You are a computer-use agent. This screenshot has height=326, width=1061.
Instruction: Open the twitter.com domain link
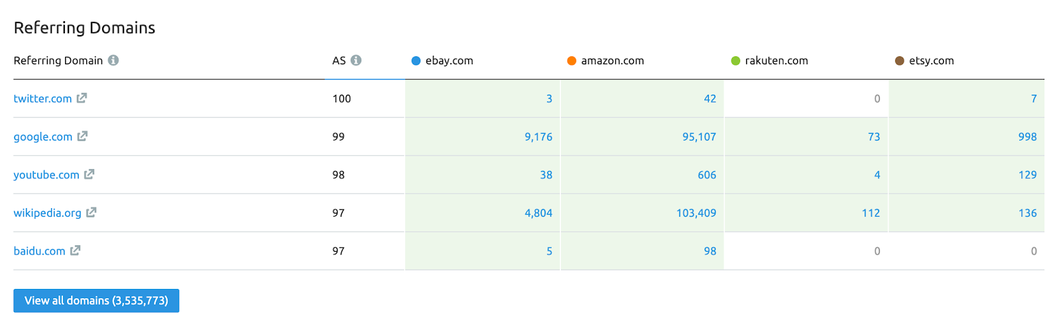42,99
